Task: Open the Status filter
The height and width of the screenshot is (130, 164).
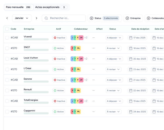Action: pyautogui.click(x=105, y=18)
